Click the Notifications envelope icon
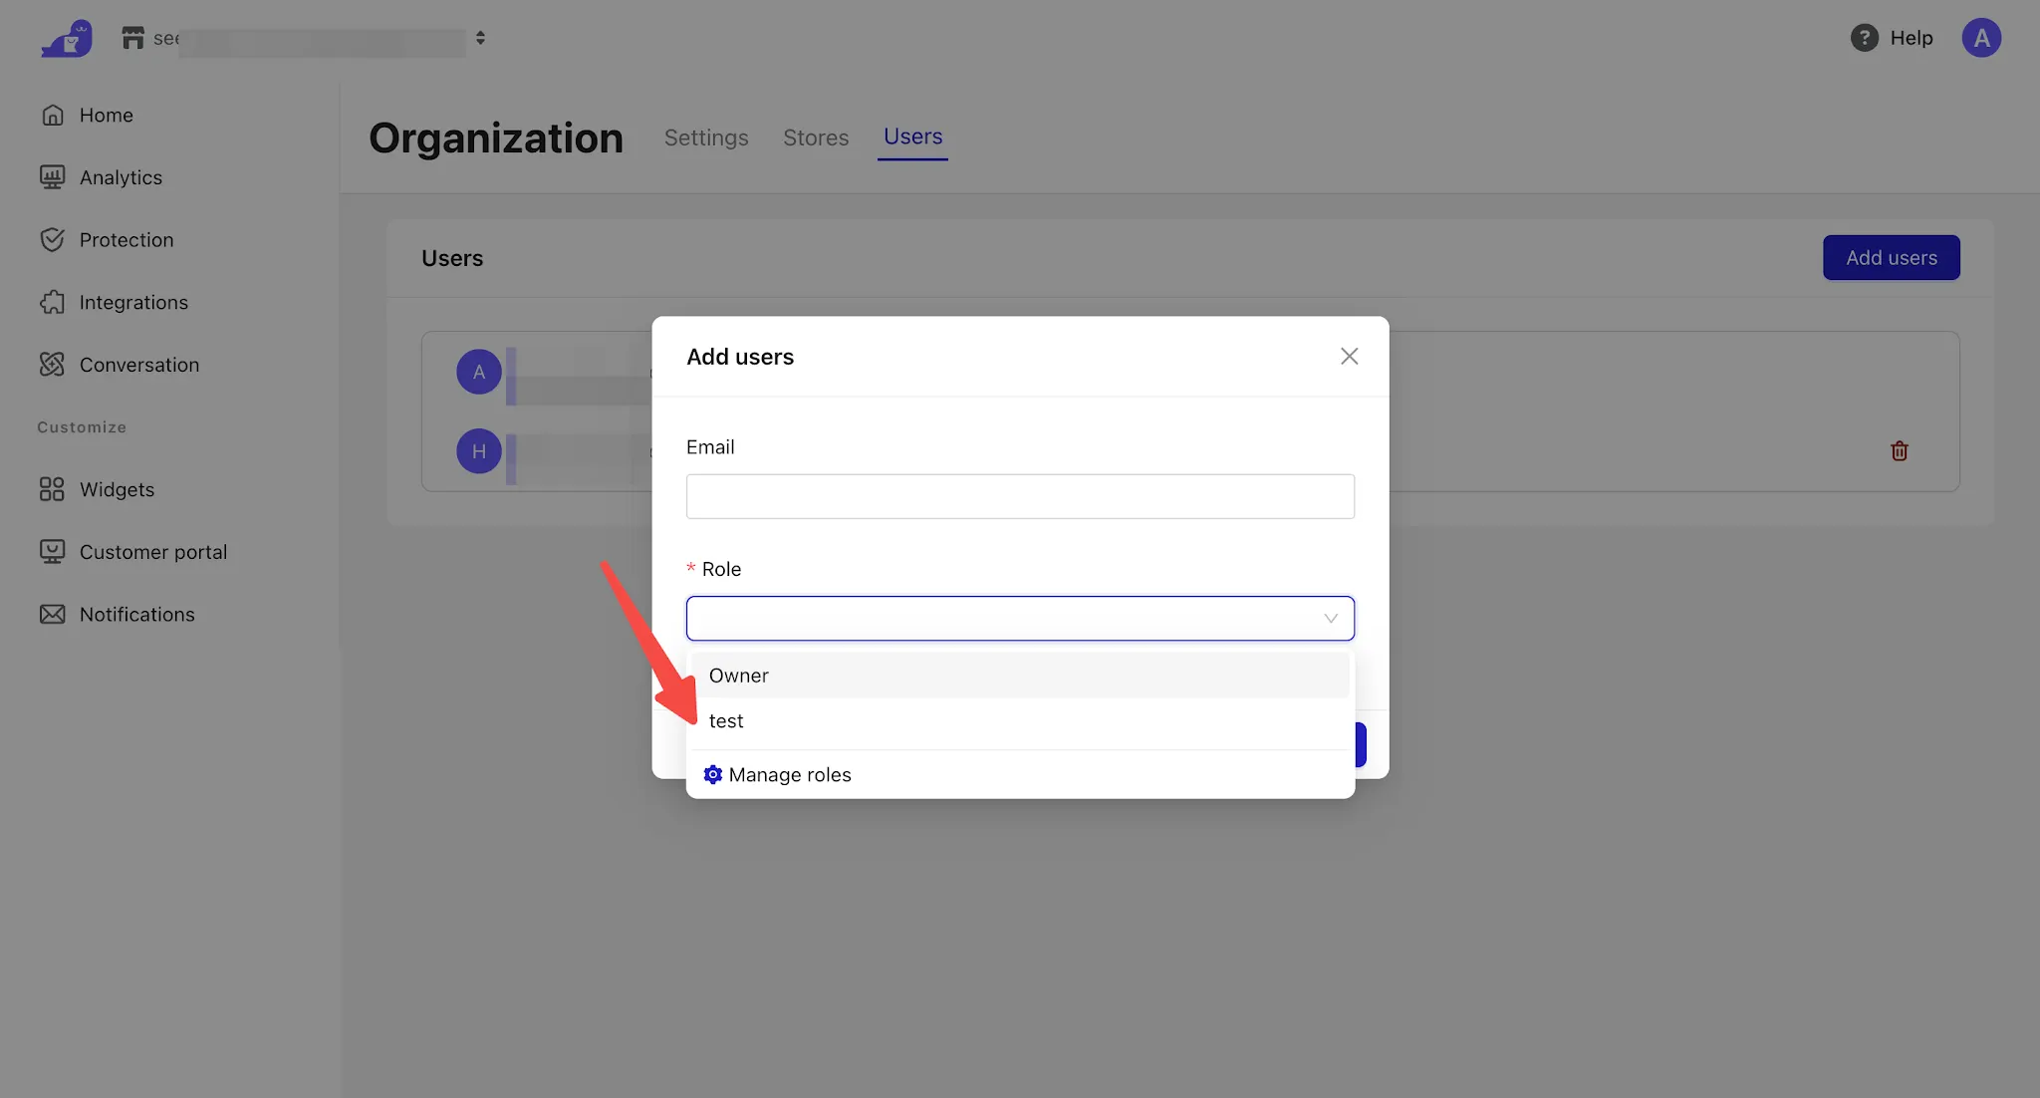2040x1098 pixels. coord(53,615)
